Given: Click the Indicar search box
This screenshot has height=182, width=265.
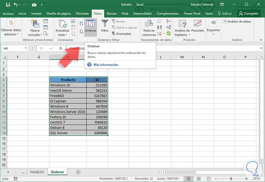Looking at the screenshot, I should (225, 13).
